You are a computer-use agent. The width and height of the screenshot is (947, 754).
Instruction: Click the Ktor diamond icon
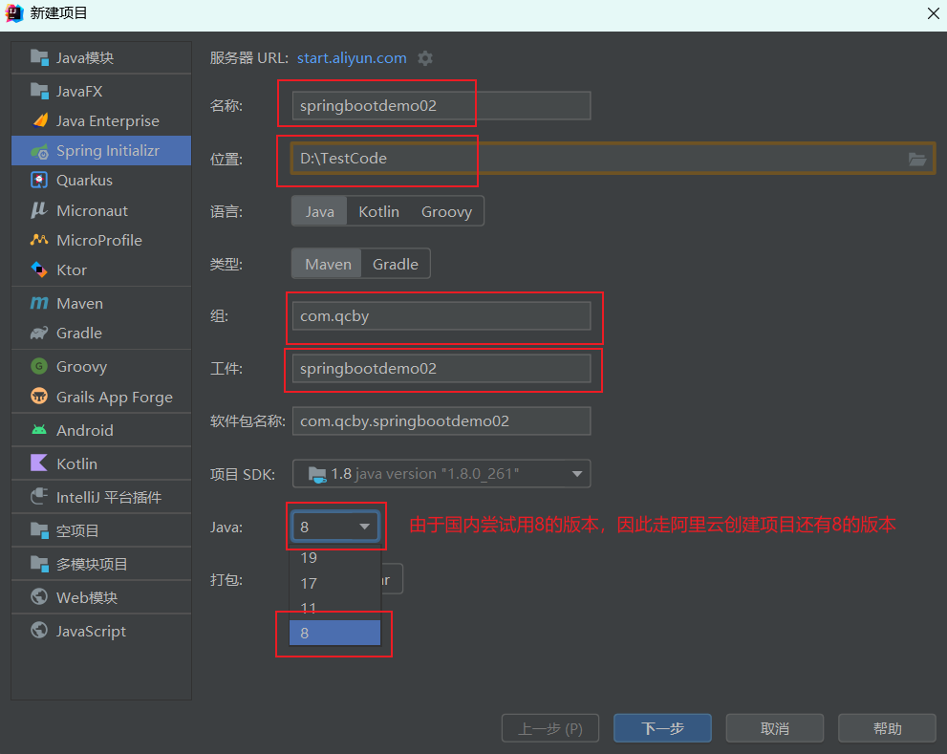[39, 269]
